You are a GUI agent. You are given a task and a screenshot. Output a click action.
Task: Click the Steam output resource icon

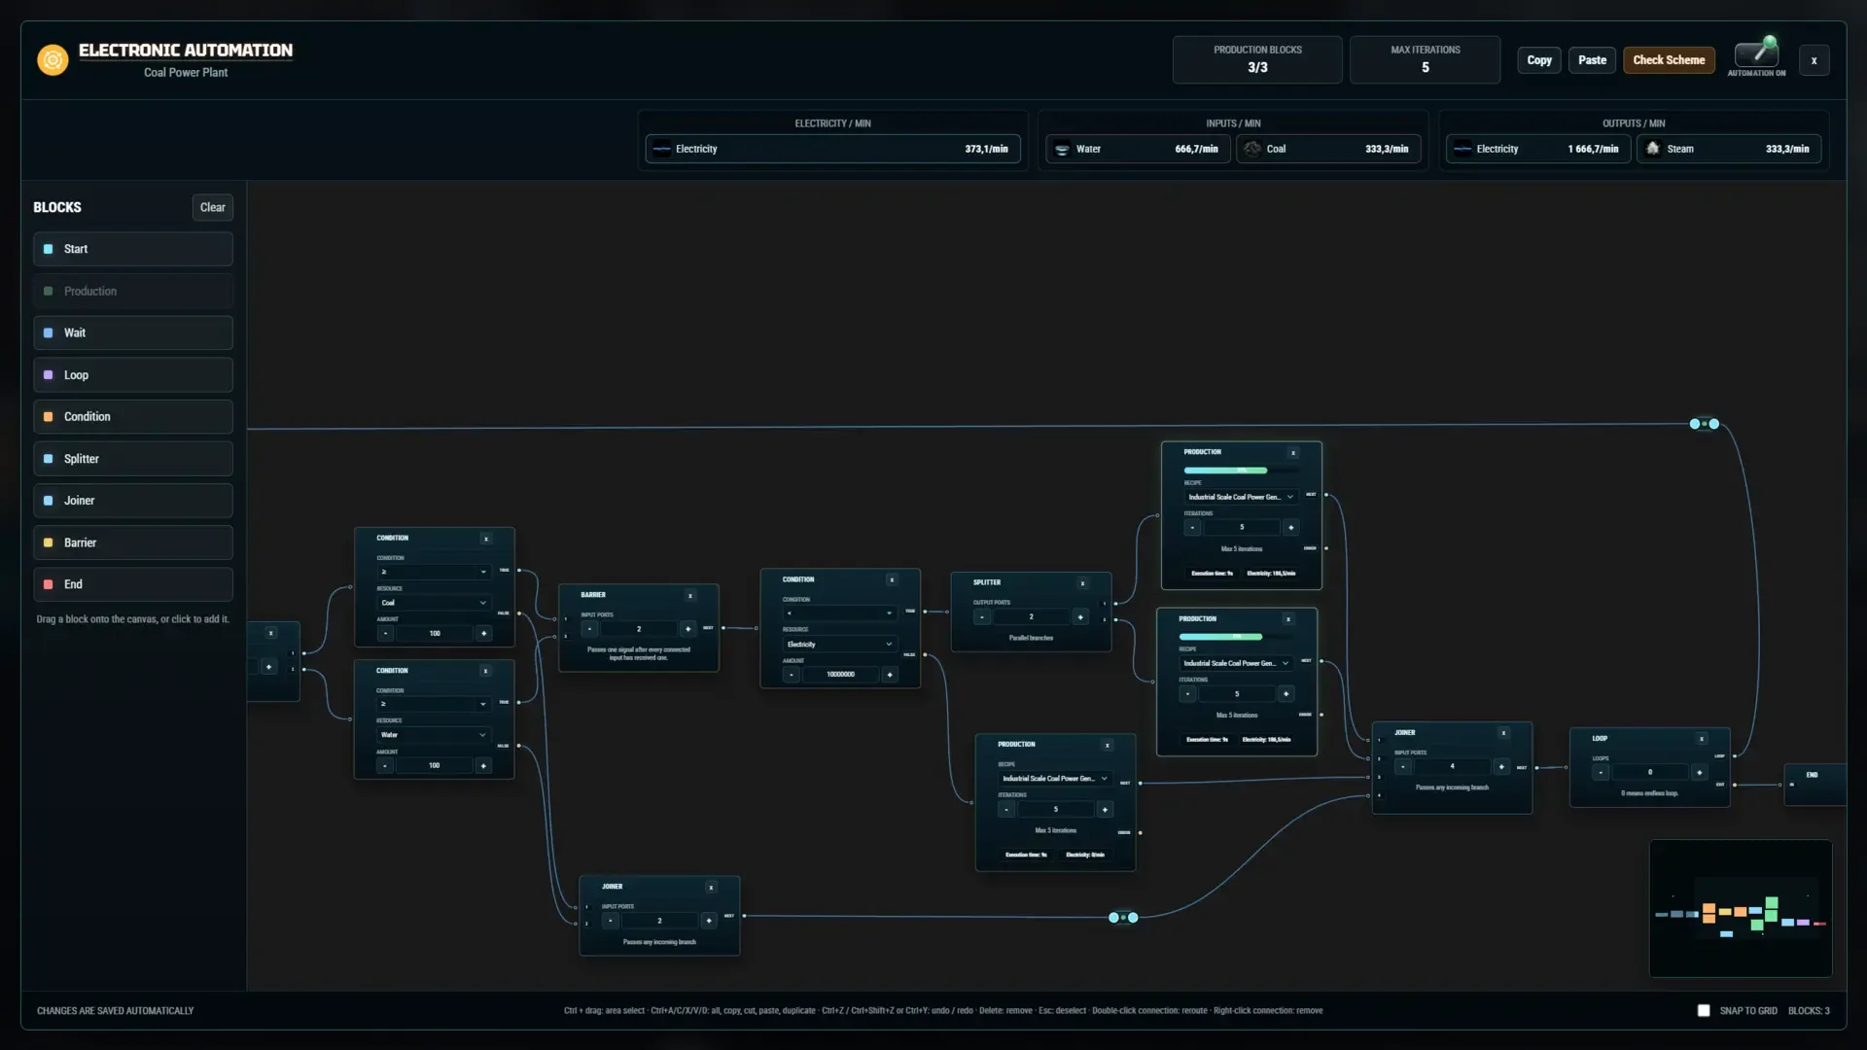1653,149
